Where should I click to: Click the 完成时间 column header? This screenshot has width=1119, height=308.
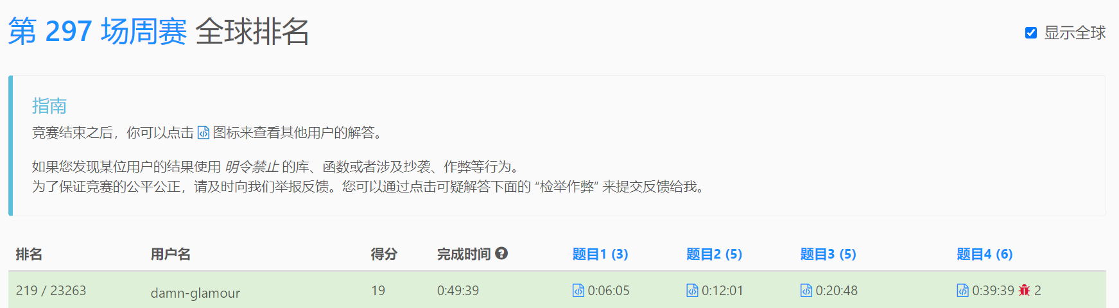[464, 254]
